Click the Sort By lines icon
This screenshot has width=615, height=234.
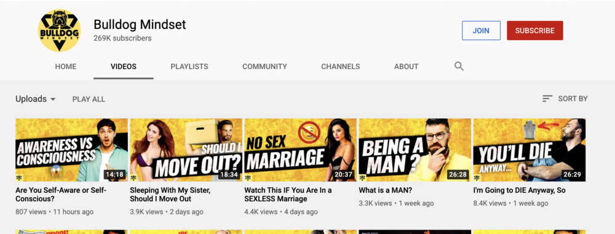[x=547, y=99]
